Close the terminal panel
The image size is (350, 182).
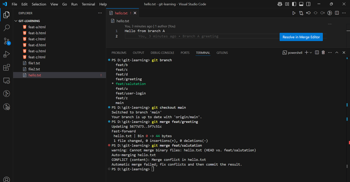344,52
